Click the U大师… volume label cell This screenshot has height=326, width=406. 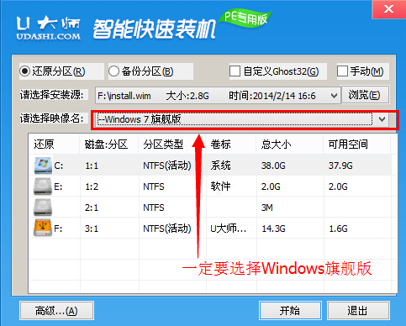tap(229, 229)
